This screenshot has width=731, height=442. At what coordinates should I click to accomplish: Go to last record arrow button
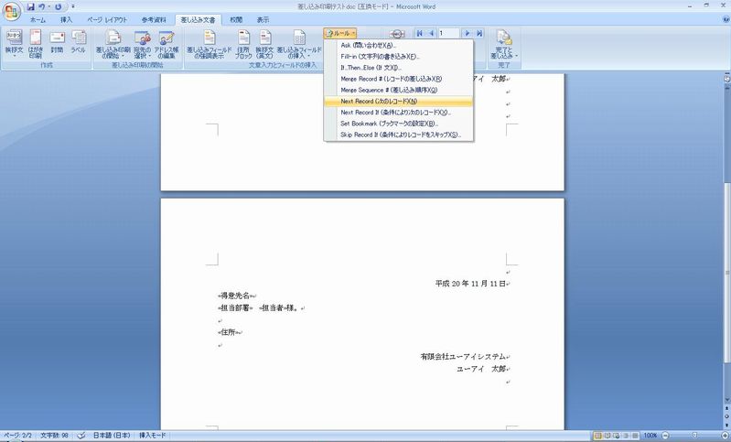(478, 34)
